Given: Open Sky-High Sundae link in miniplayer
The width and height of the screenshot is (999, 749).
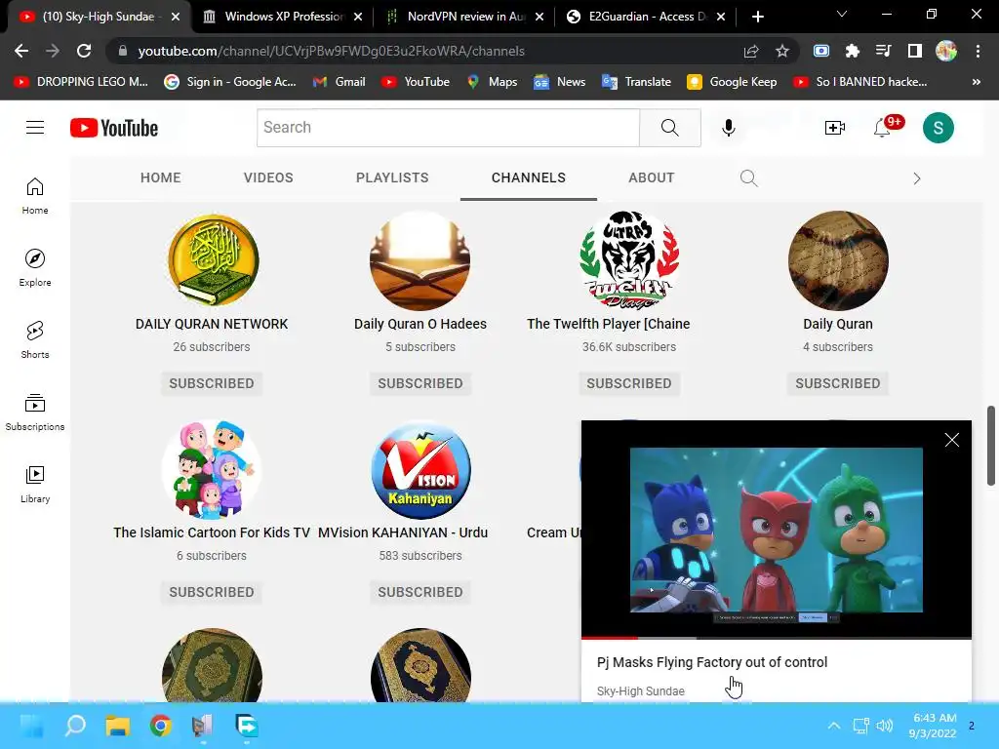Looking at the screenshot, I should [640, 691].
